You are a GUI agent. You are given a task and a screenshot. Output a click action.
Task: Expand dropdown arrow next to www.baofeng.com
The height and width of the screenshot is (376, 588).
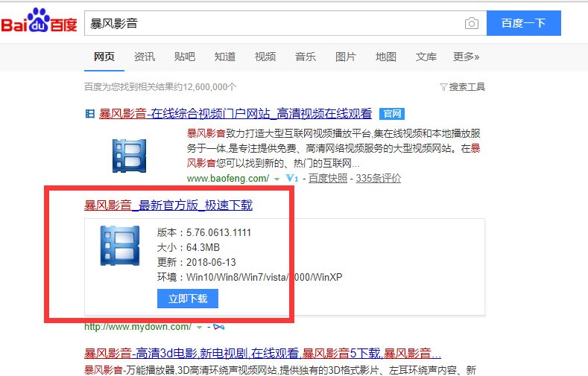point(276,179)
